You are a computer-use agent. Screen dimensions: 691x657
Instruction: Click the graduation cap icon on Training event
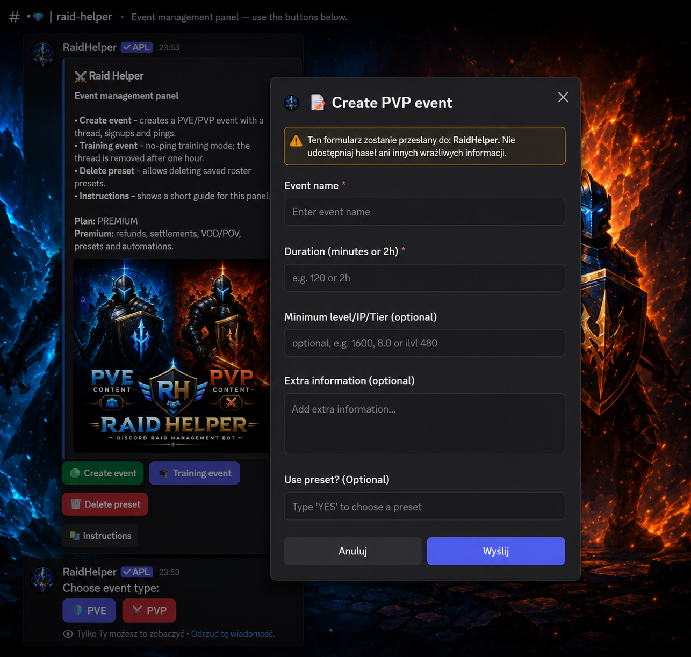click(163, 473)
